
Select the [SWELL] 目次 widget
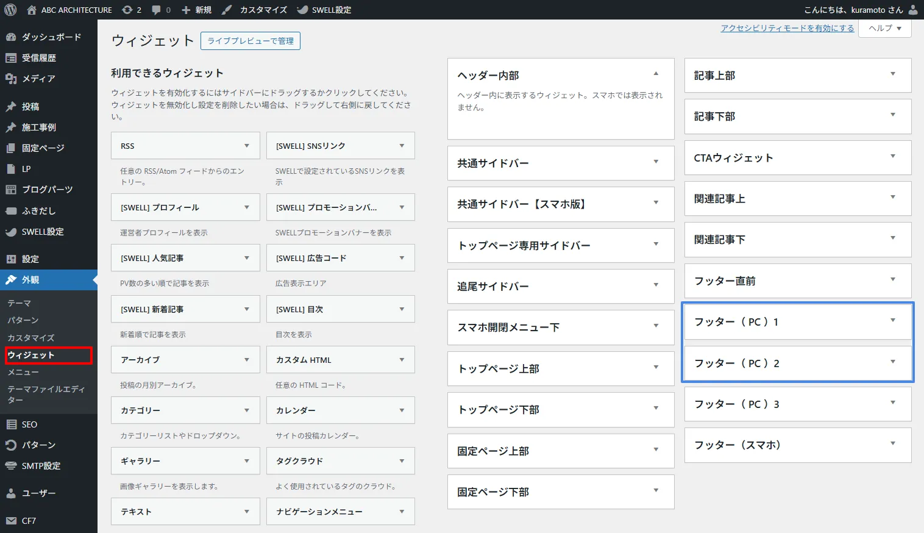[x=341, y=309]
